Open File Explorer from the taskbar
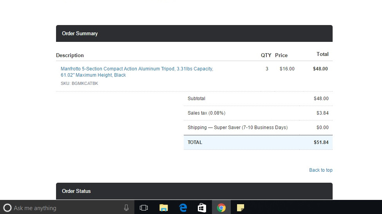The height and width of the screenshot is (214, 382). (164, 208)
